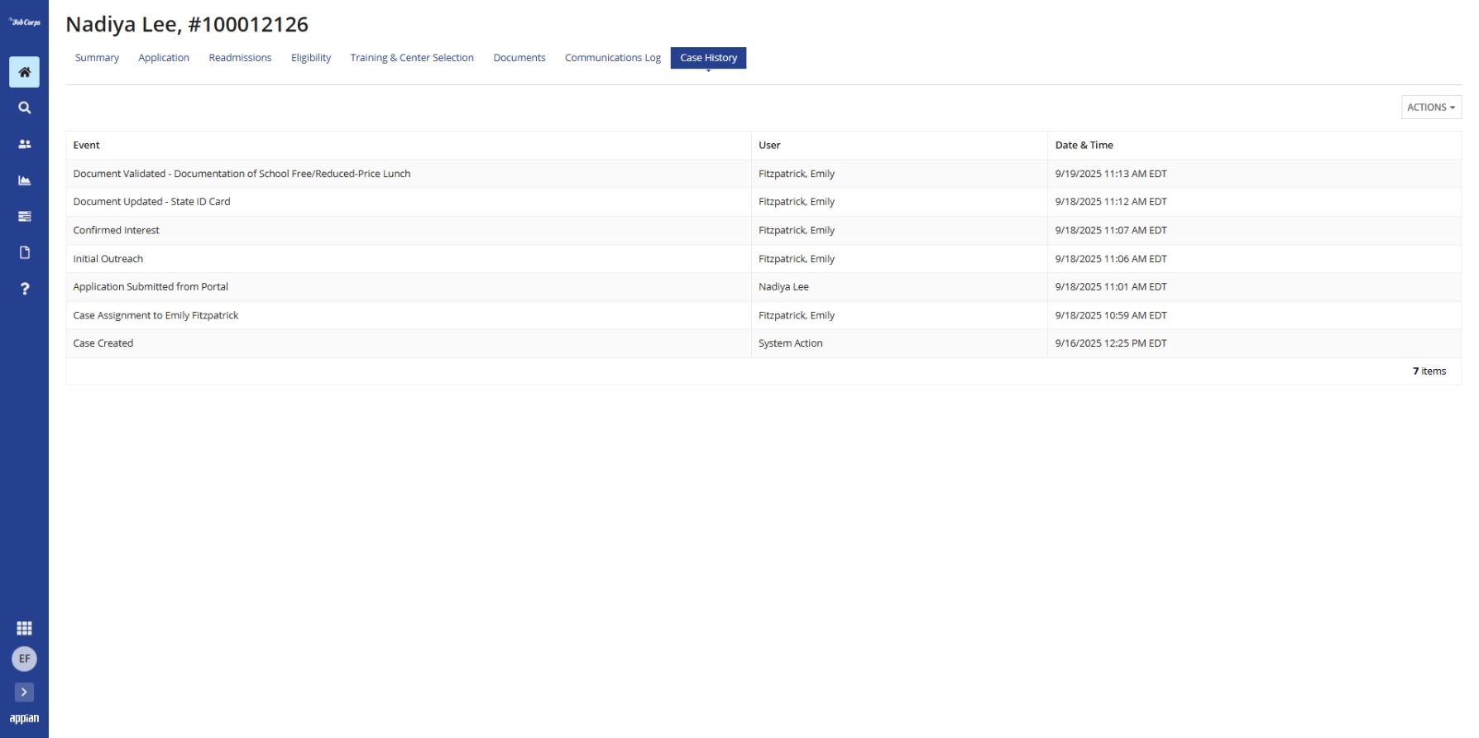Viewport: 1479px width, 738px height.
Task: Open the EF user profile avatar
Action: click(24, 659)
